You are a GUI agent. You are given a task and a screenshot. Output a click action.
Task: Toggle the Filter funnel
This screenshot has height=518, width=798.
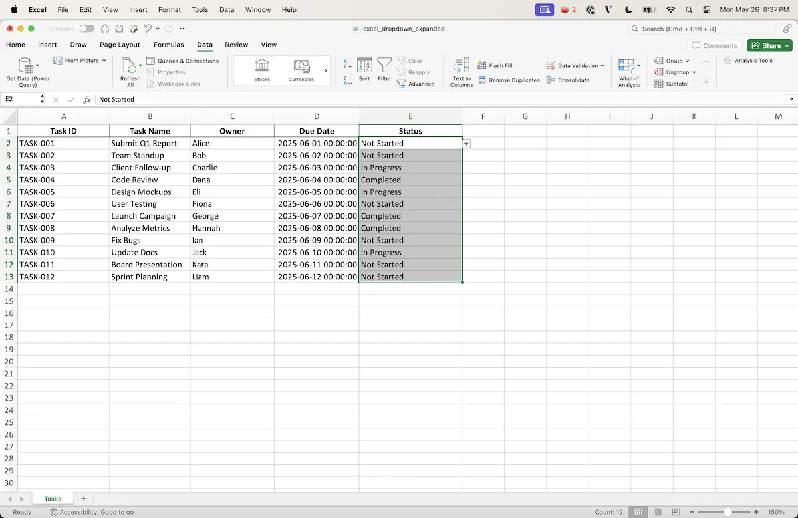click(384, 70)
